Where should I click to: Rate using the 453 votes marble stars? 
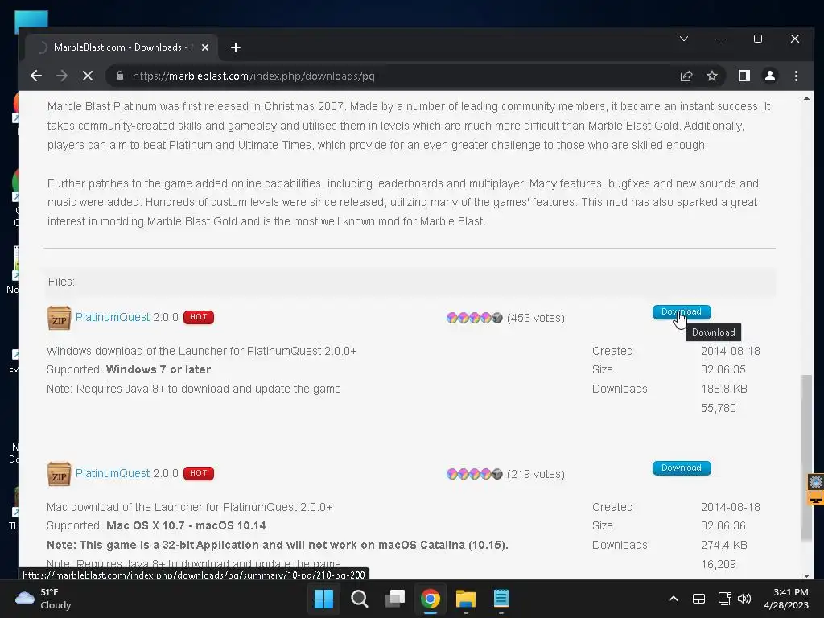tap(474, 318)
